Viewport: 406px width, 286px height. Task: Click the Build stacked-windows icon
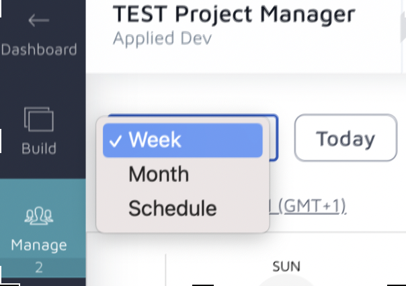38,121
